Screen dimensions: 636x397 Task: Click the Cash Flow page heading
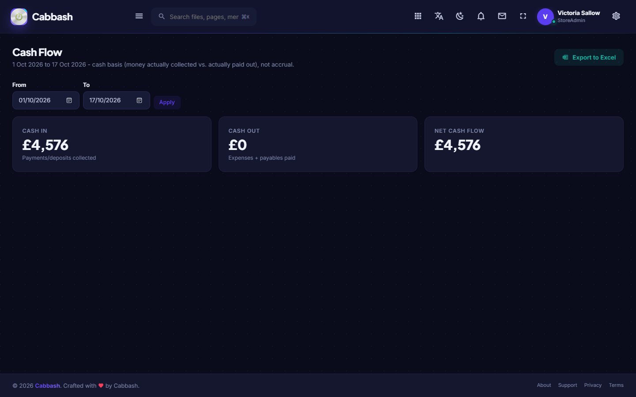37,52
